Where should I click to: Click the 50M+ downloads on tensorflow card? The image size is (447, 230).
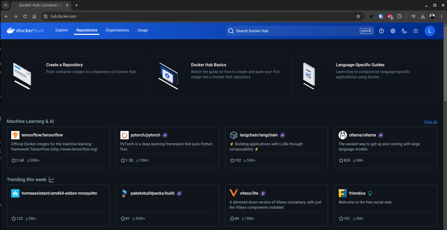pos(33,160)
